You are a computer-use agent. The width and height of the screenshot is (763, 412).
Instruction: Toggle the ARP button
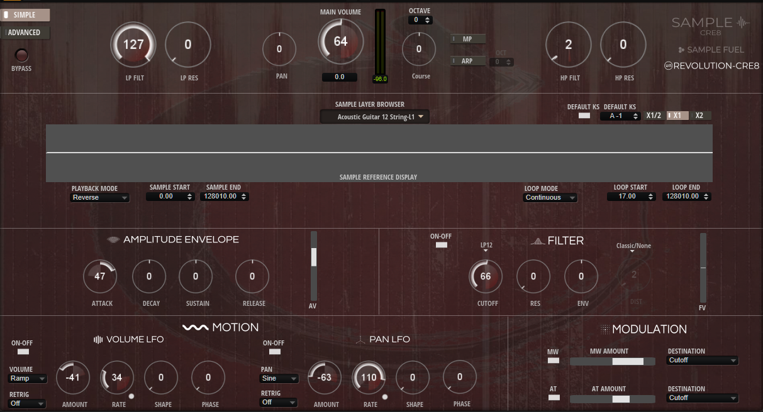pyautogui.click(x=469, y=61)
